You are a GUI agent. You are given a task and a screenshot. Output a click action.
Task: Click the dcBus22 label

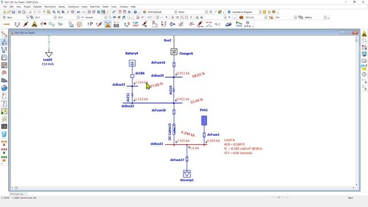[x=128, y=106]
